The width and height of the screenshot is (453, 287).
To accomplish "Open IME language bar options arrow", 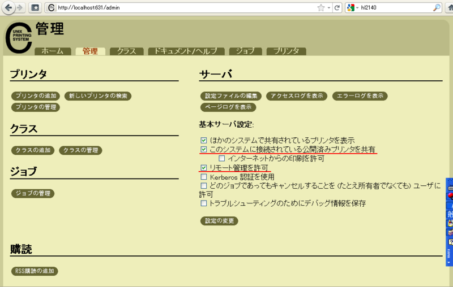I will (x=448, y=263).
